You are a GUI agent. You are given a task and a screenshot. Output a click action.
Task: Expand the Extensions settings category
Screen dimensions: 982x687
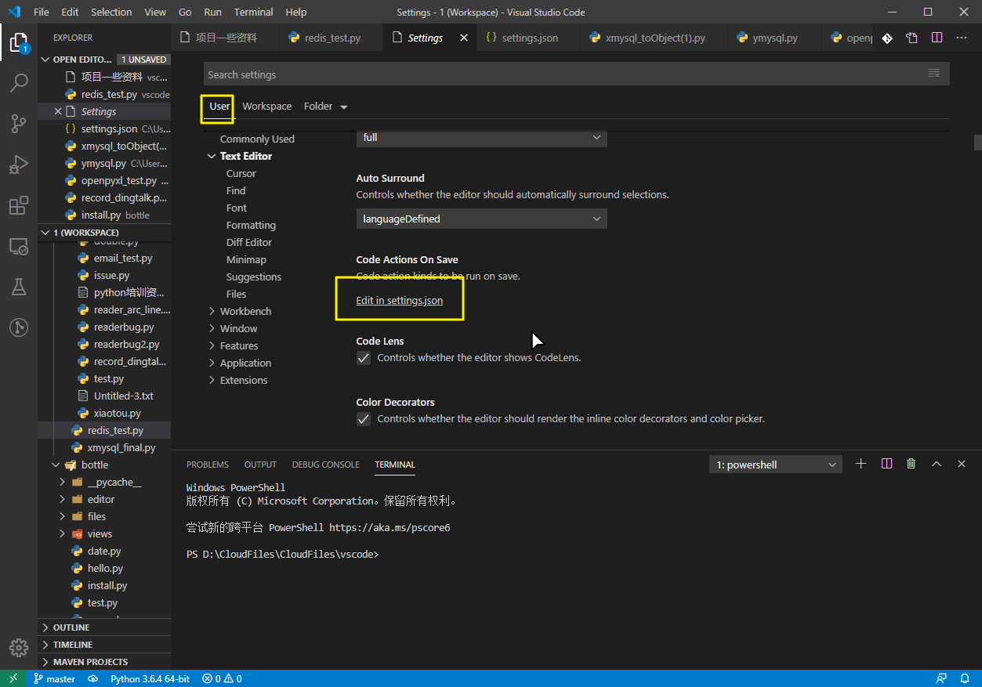pyautogui.click(x=212, y=380)
